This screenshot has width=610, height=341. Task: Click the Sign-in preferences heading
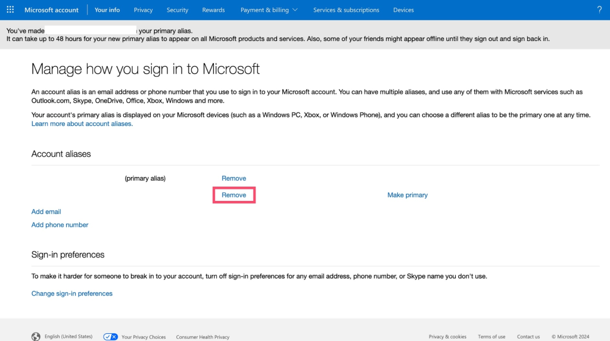(x=68, y=255)
